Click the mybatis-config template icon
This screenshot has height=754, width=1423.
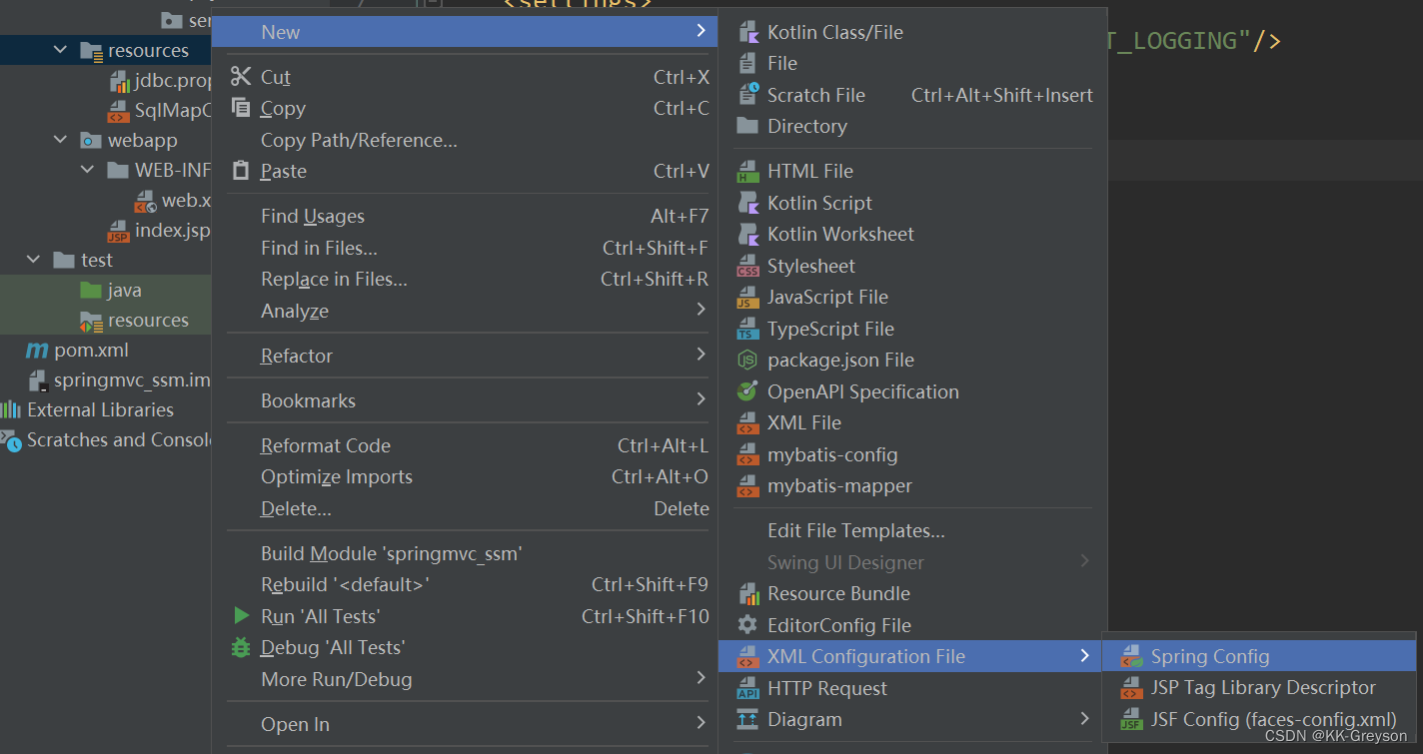(x=748, y=454)
